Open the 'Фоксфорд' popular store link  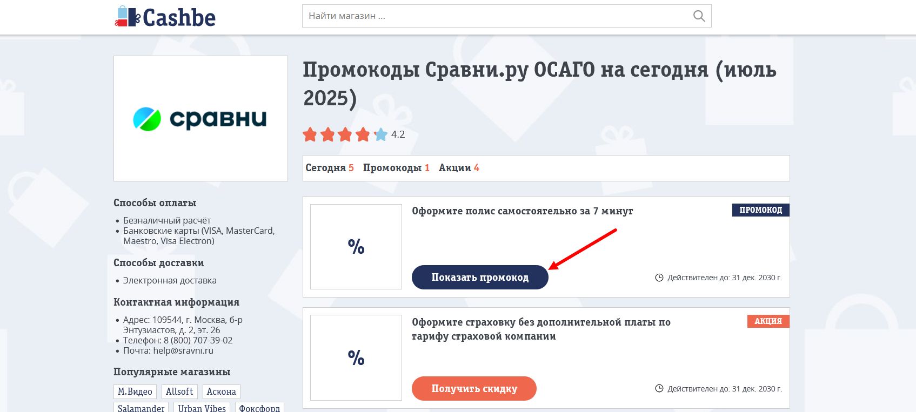coord(259,408)
